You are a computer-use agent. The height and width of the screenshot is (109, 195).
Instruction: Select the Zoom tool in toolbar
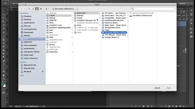click(4, 79)
